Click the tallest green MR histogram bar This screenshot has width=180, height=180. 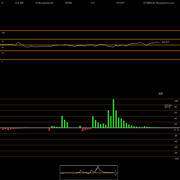(x=113, y=113)
